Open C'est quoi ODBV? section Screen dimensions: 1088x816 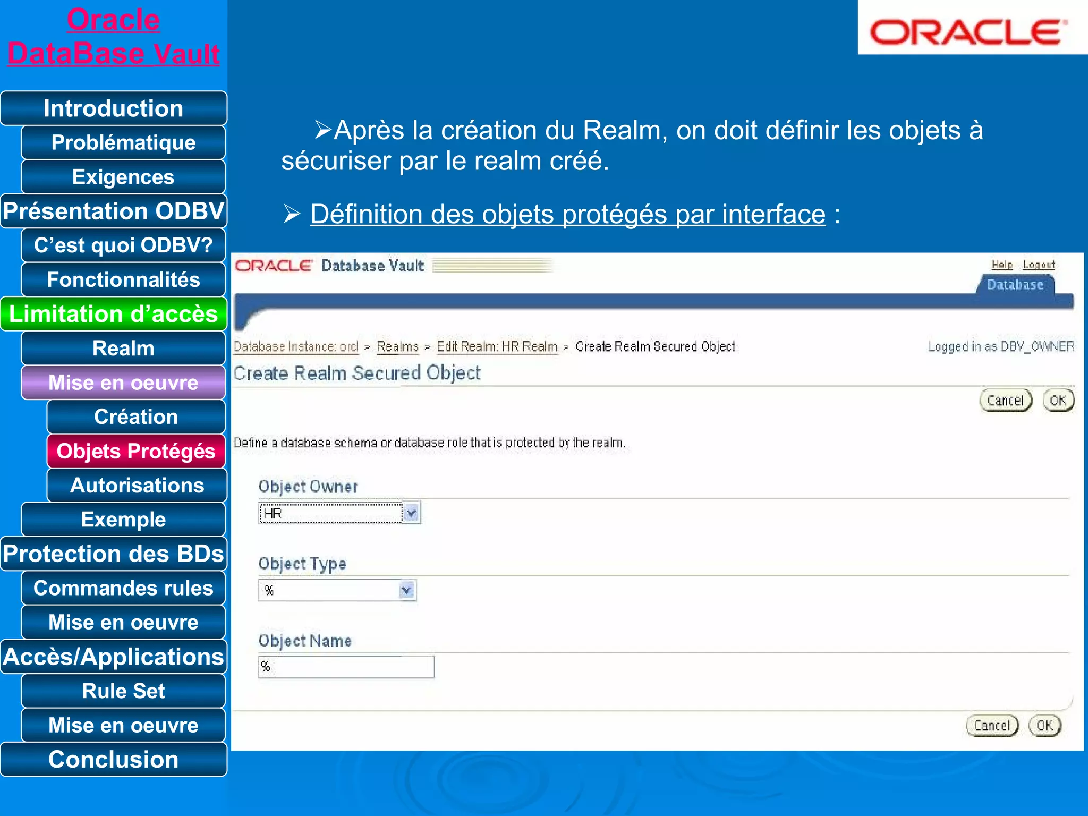[x=123, y=245]
